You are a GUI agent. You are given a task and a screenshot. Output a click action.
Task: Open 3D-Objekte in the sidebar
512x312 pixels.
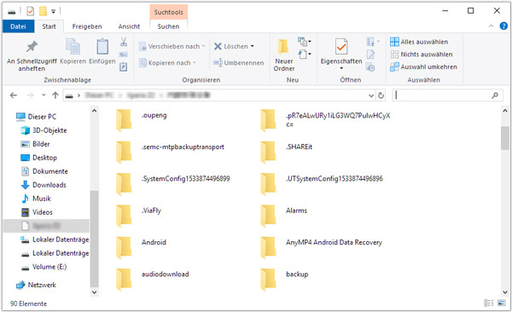(x=44, y=130)
